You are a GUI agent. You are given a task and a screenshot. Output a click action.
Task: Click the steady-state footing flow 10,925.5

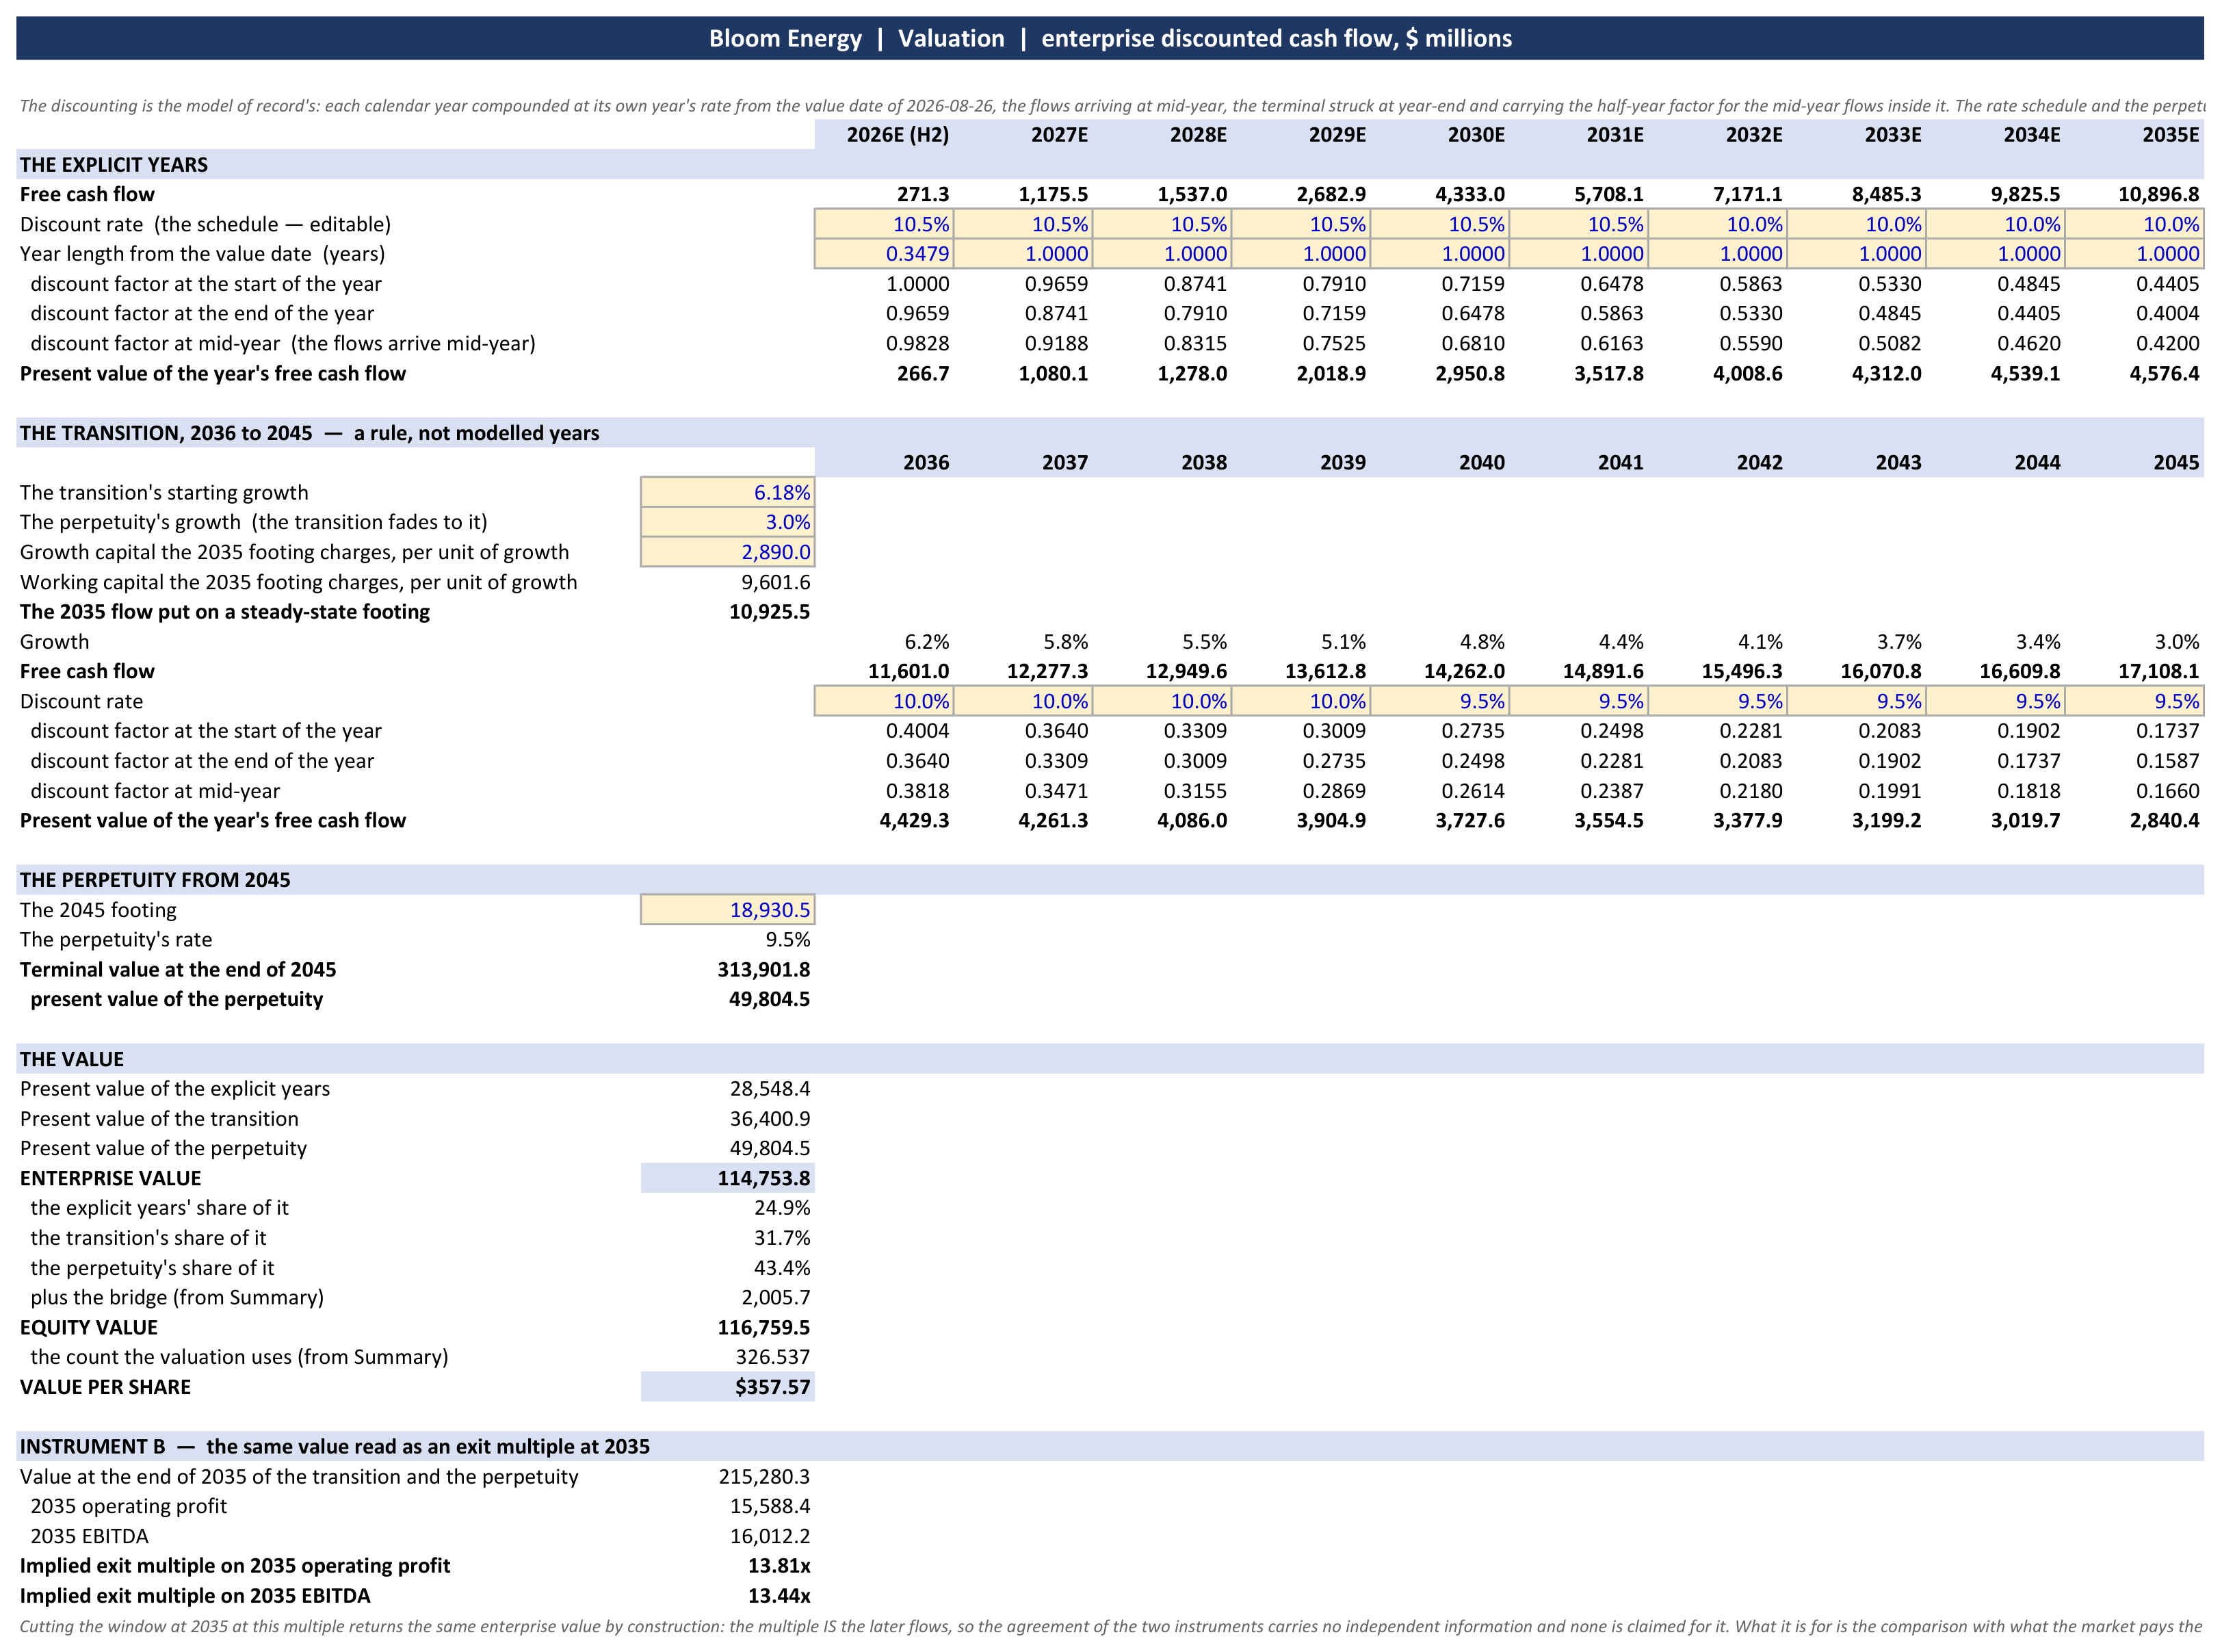click(769, 611)
